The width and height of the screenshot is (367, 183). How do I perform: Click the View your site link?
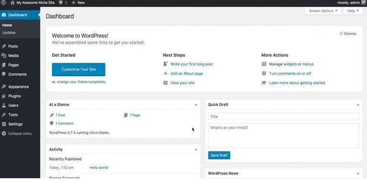(183, 82)
